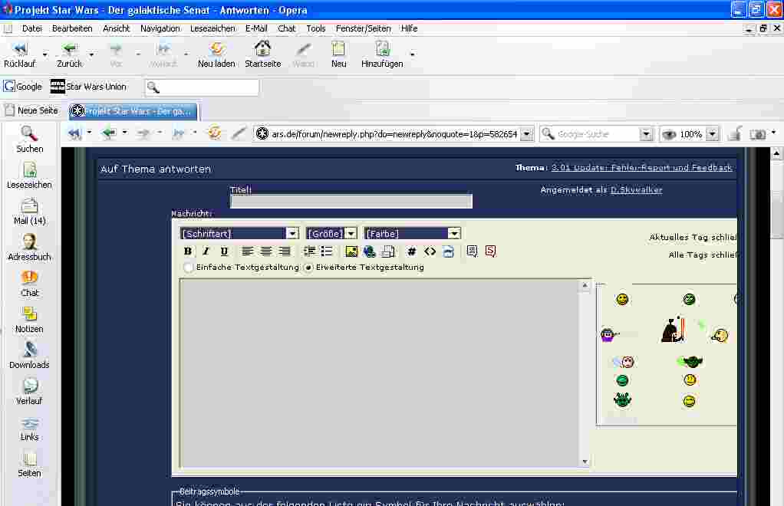Align message text to the right
Screen dimensions: 784x506
click(284, 251)
